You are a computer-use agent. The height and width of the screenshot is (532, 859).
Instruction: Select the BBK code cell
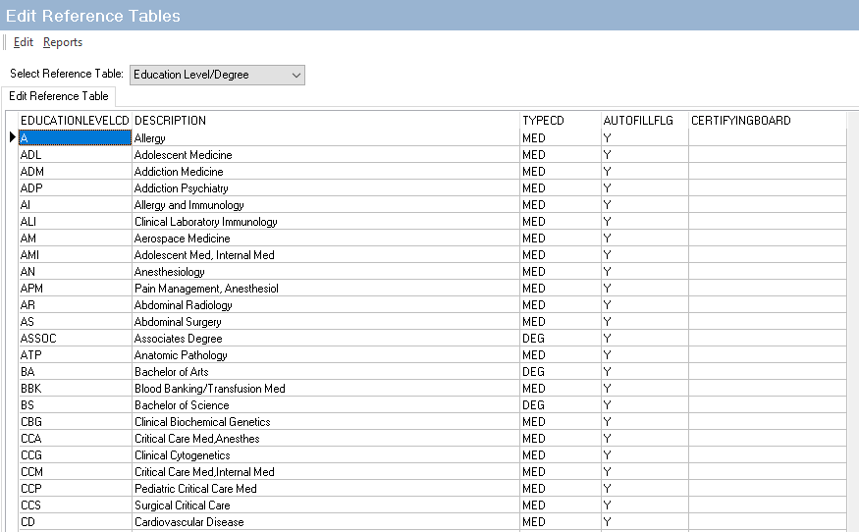click(x=75, y=389)
